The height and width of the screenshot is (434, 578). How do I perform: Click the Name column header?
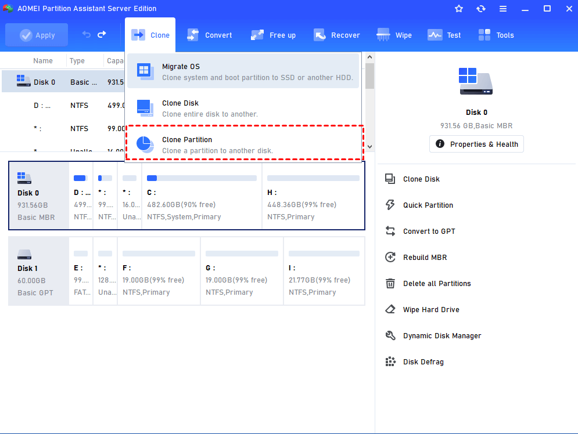click(x=43, y=61)
